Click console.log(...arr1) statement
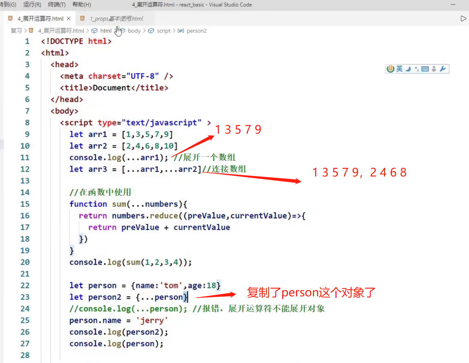The width and height of the screenshot is (469, 363). (119, 157)
